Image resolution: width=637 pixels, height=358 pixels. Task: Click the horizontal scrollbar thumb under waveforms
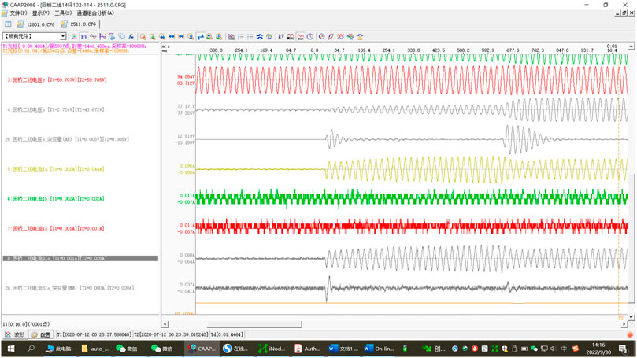tap(254, 324)
